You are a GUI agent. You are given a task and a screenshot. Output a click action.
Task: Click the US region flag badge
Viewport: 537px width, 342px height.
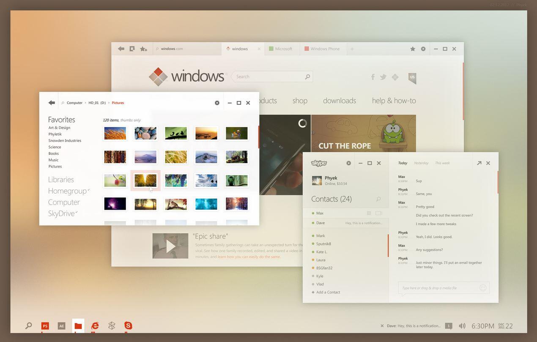tap(412, 78)
